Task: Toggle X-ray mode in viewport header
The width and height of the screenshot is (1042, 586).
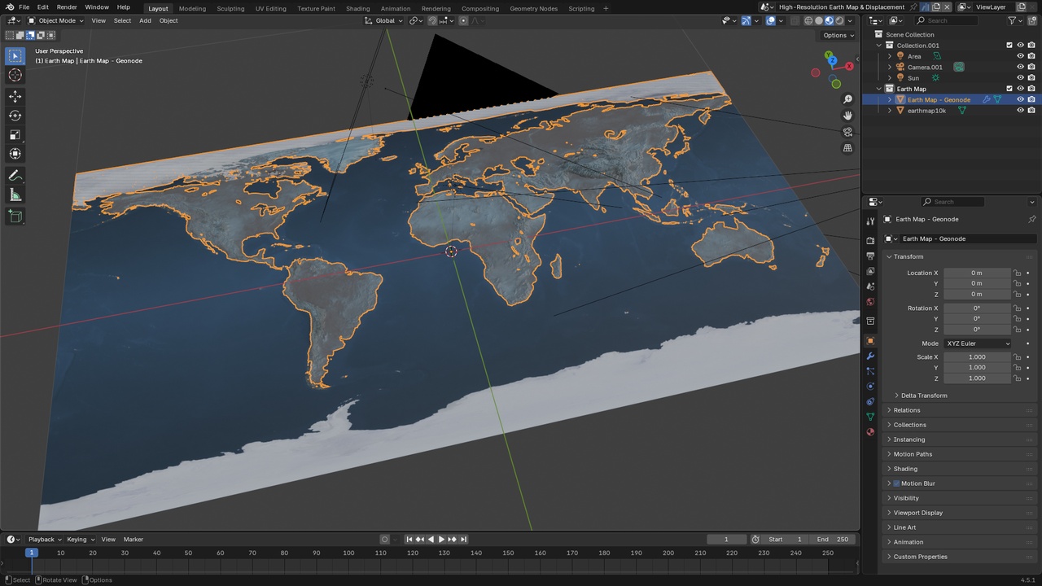Action: 794,20
